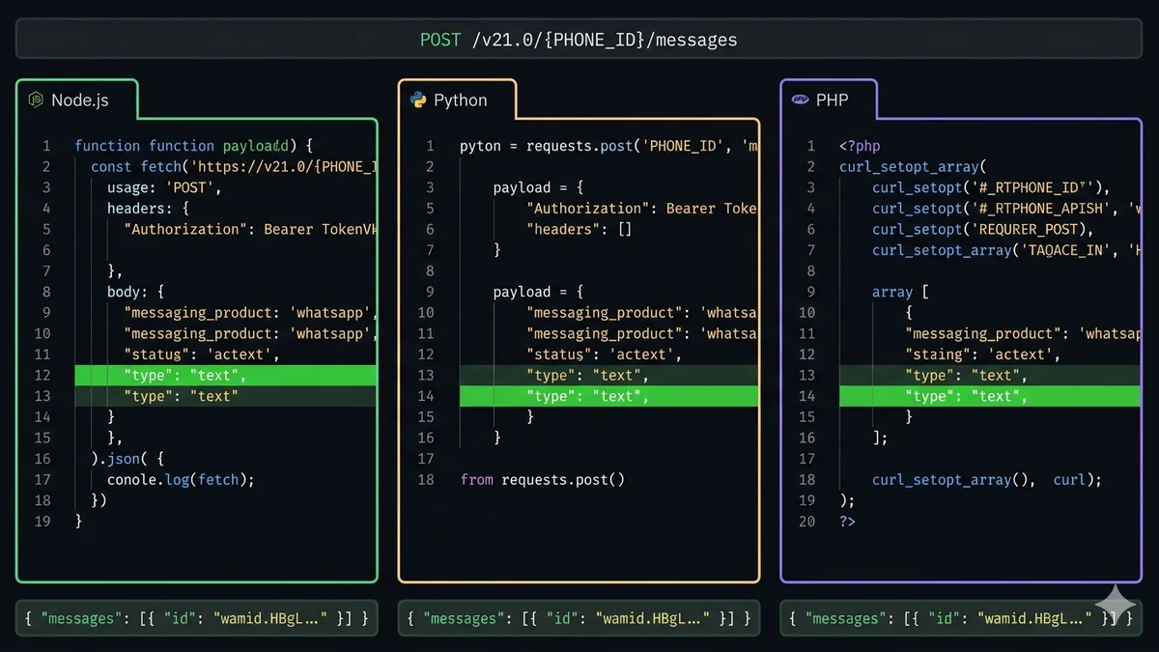Click the "status": 'actext' line in Python
1159x652 pixels.
coord(604,354)
